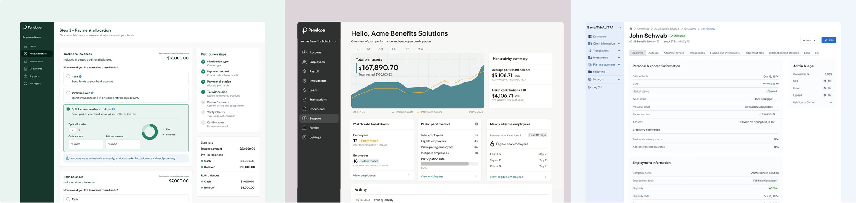Screen dimensions: 856x203
Task: Click the blue Edit button
Action: point(829,40)
